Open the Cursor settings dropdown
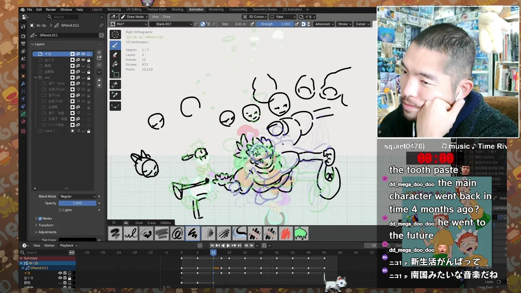Screen dimensions: 521x293 coord(362,24)
